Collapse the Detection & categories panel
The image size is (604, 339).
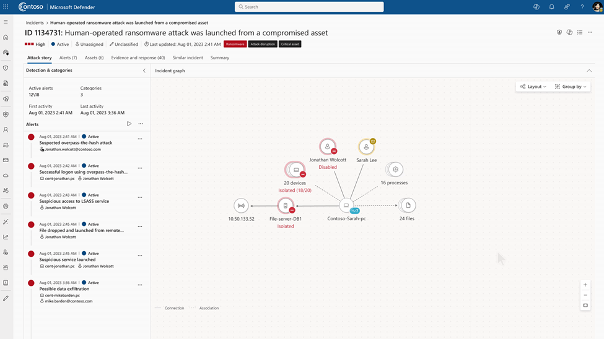tap(144, 71)
